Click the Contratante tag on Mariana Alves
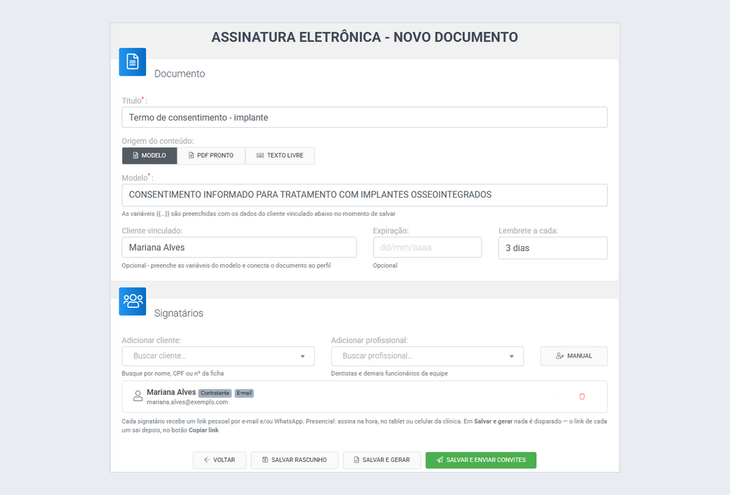The width and height of the screenshot is (730, 495). [x=215, y=393]
